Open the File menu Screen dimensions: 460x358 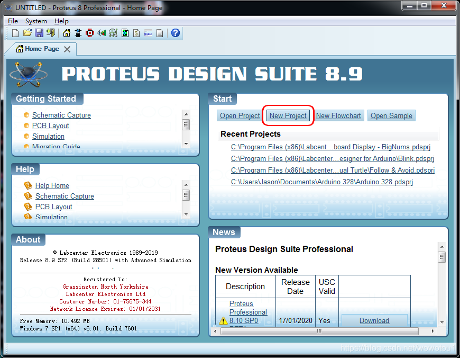(x=12, y=21)
